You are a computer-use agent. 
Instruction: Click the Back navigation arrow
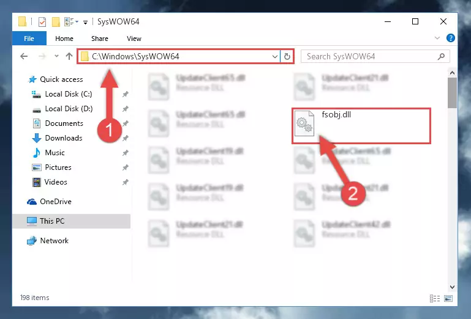point(24,56)
